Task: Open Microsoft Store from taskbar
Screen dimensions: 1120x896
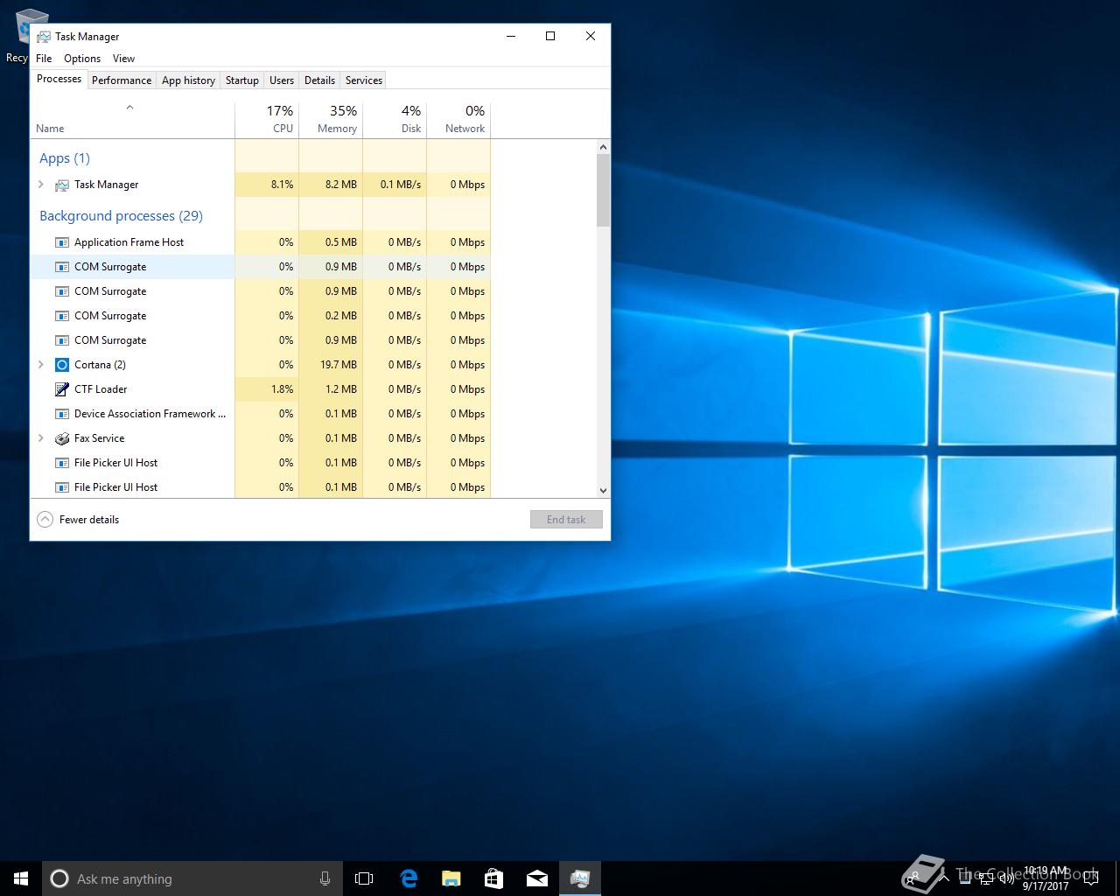Action: click(x=493, y=878)
